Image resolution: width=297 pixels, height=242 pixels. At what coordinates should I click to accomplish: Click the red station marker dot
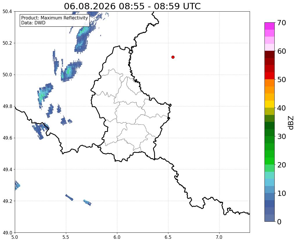click(x=173, y=57)
